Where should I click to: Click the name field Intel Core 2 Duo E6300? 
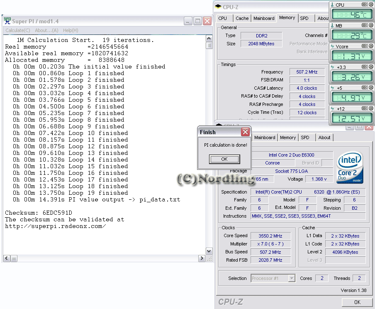point(292,155)
